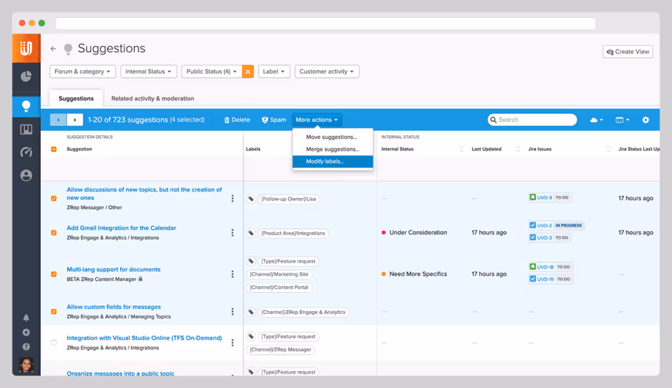Sort by Internal Status column arrows
The height and width of the screenshot is (388, 672).
[x=461, y=149]
